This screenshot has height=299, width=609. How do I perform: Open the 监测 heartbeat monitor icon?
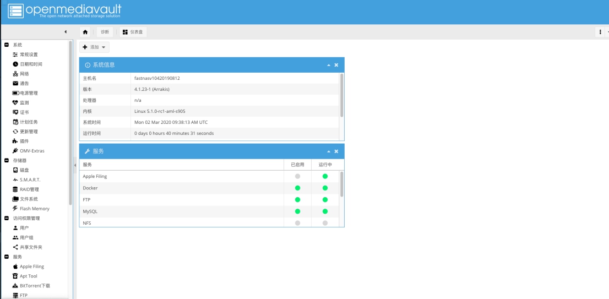pos(15,102)
